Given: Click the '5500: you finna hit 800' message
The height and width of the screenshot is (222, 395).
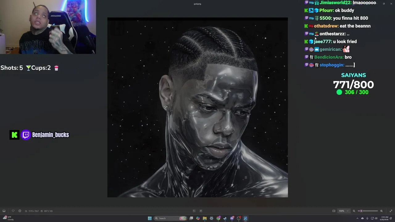Looking at the screenshot, I should tap(344, 18).
